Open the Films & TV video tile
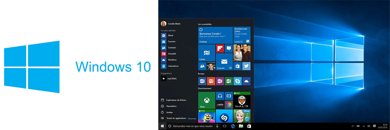The image size is (390, 130). (x=229, y=96)
